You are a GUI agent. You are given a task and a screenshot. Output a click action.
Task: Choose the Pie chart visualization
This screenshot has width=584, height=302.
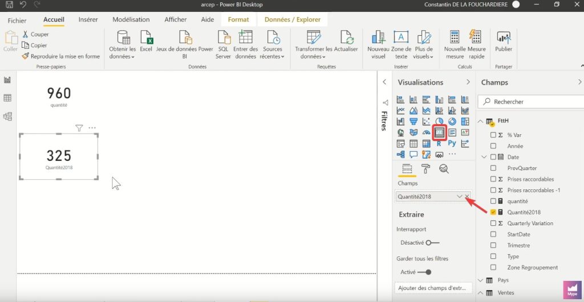click(x=440, y=122)
